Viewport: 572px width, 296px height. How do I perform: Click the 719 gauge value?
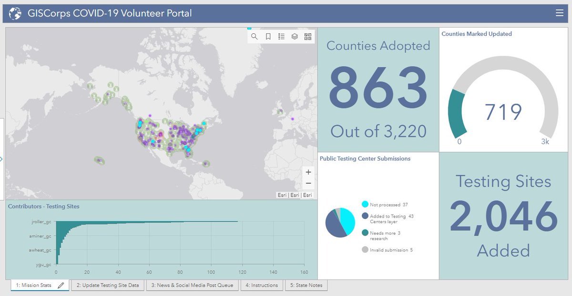(503, 112)
